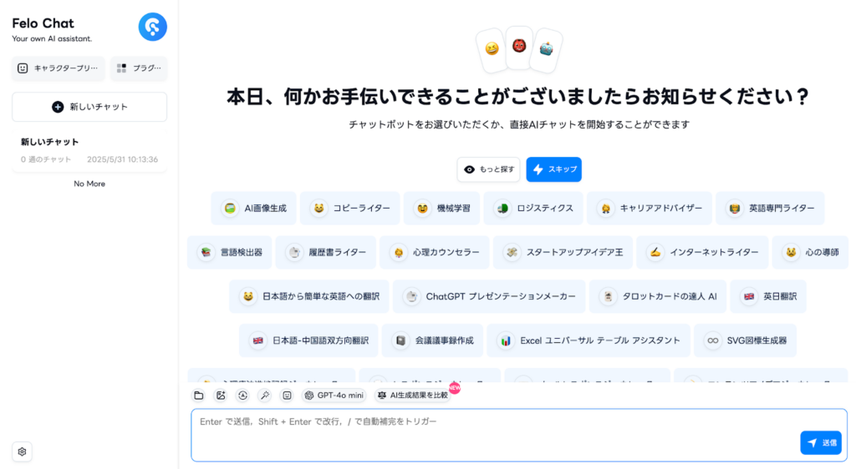Click the smiley face character icon above the input

coord(288,396)
